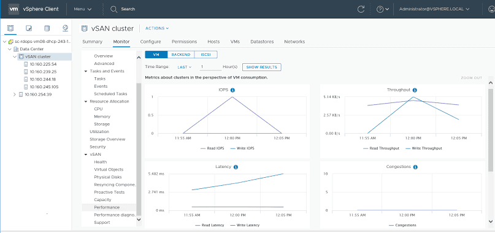
Task: Select host 10.160.244.18 in tree
Action: (43, 79)
